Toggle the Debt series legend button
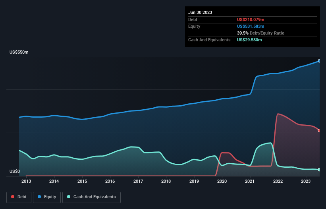The height and width of the screenshot is (209, 326). tap(19, 197)
